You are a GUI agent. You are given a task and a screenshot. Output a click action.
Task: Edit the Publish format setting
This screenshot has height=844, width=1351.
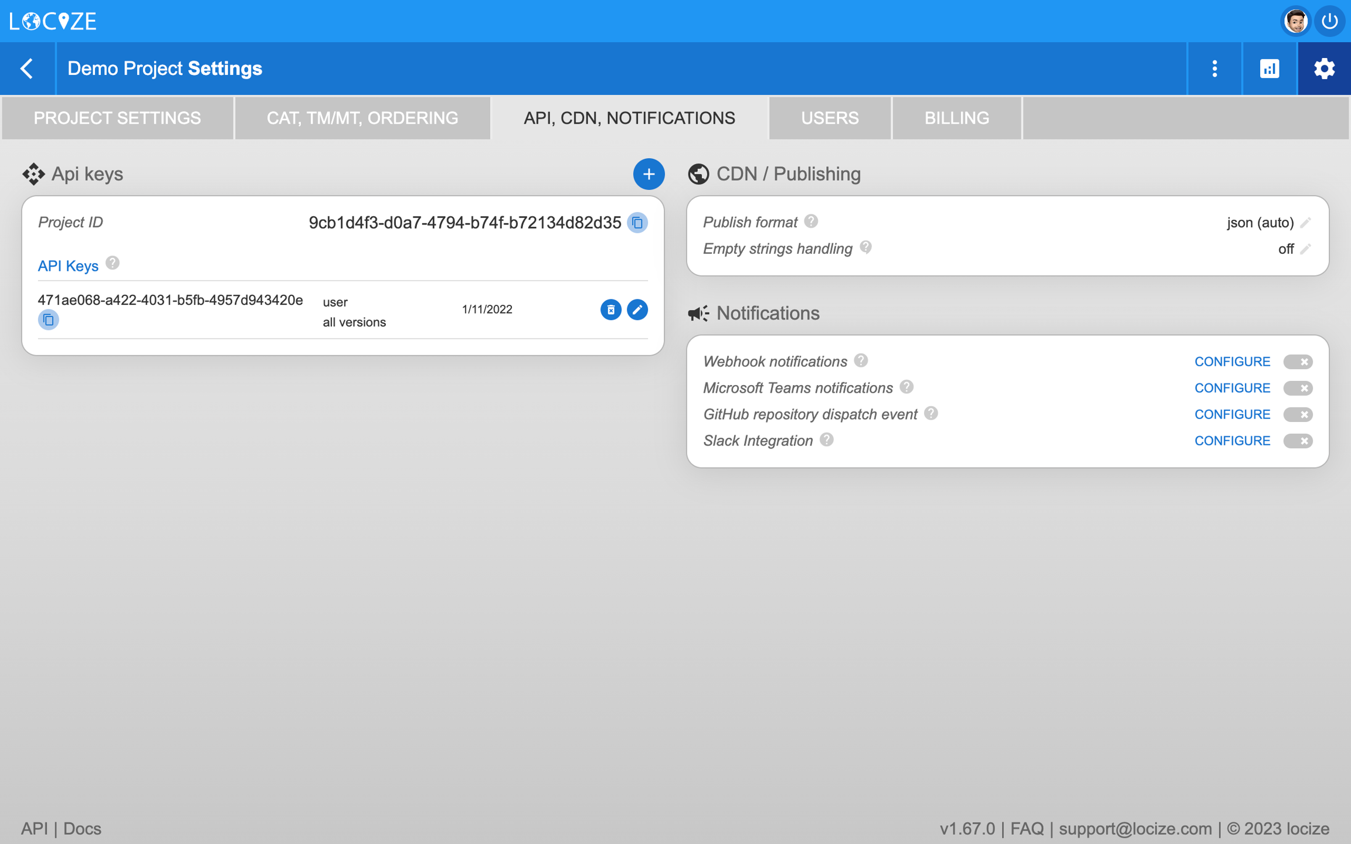(1305, 223)
